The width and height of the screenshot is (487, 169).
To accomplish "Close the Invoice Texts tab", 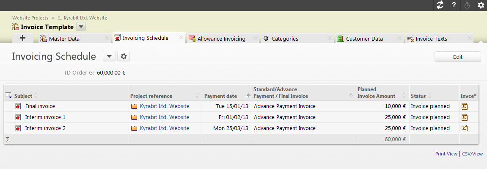I will [470, 39].
